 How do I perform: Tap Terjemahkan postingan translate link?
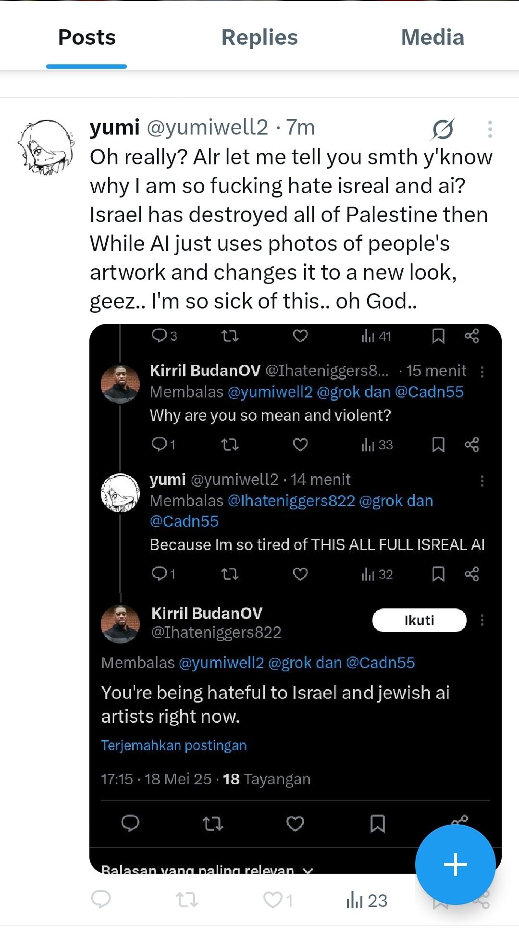[x=173, y=745]
